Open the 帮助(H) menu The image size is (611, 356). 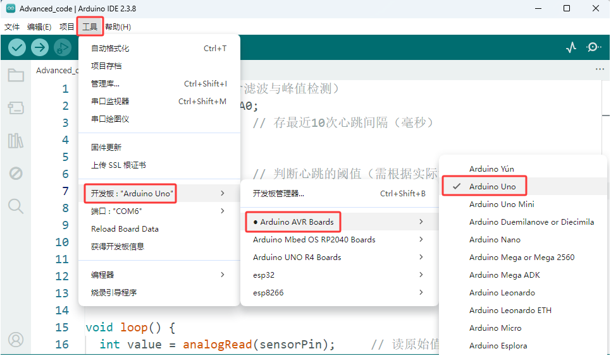coord(118,27)
